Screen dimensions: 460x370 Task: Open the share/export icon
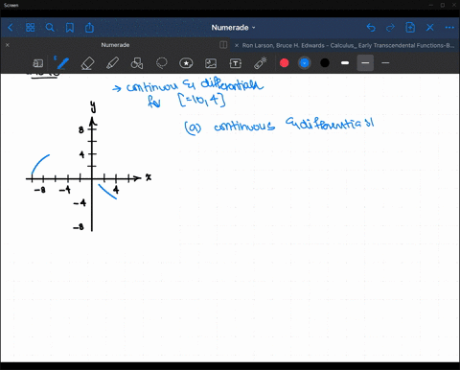tap(89, 28)
